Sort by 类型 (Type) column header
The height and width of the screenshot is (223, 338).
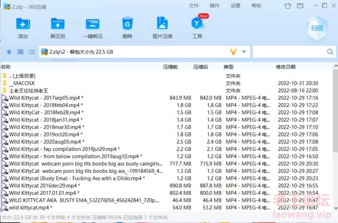[x=229, y=67]
